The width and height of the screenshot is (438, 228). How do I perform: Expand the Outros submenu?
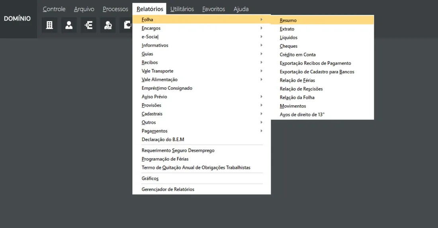pos(202,122)
